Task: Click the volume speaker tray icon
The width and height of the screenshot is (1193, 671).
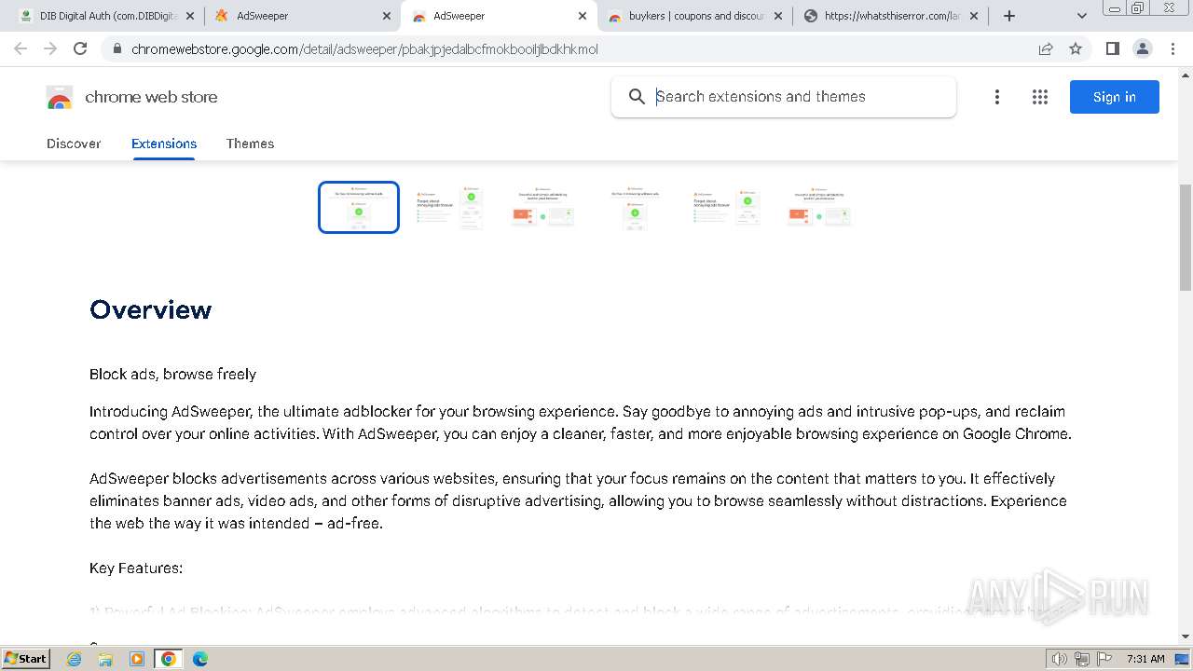Action: 1059,659
